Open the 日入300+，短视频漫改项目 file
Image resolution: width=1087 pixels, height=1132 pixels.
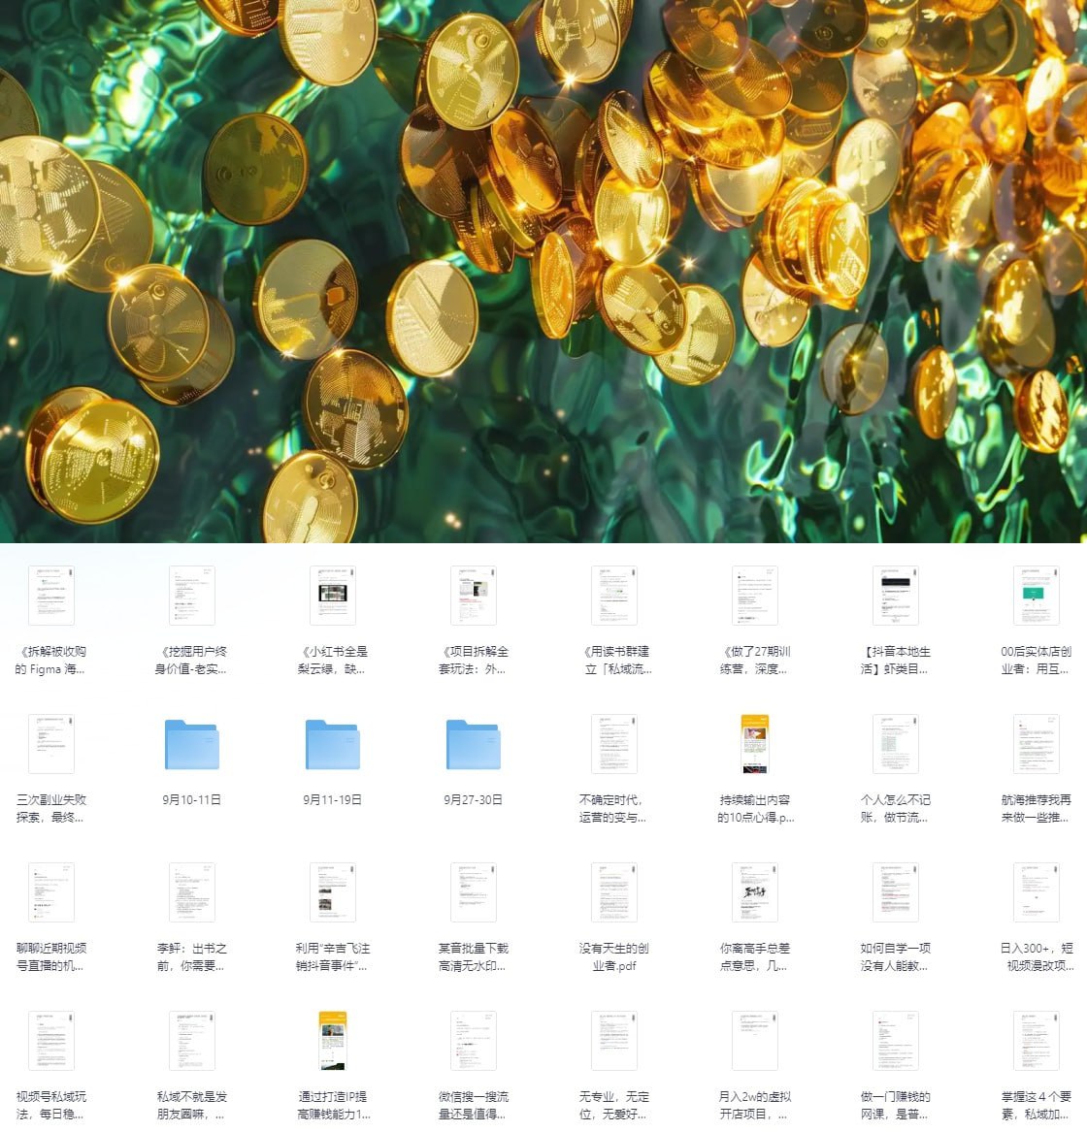(1036, 892)
